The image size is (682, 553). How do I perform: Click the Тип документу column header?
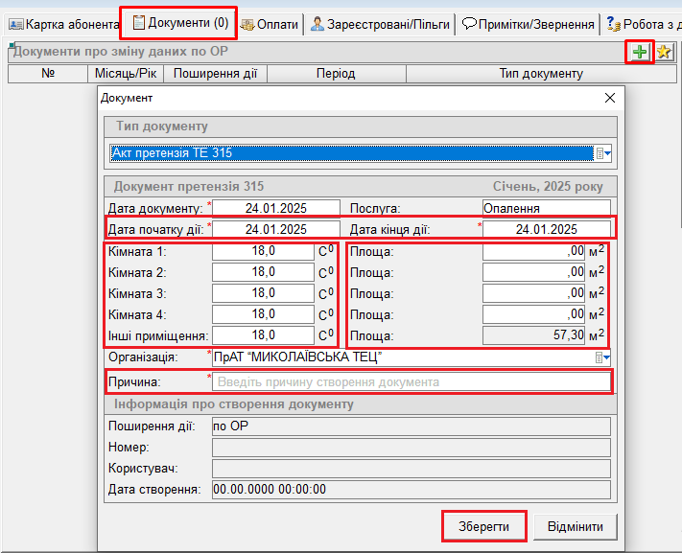[x=541, y=74]
